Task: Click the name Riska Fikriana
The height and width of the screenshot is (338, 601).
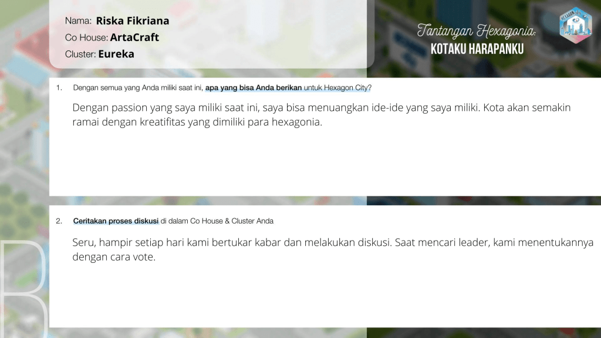Action: click(x=132, y=21)
